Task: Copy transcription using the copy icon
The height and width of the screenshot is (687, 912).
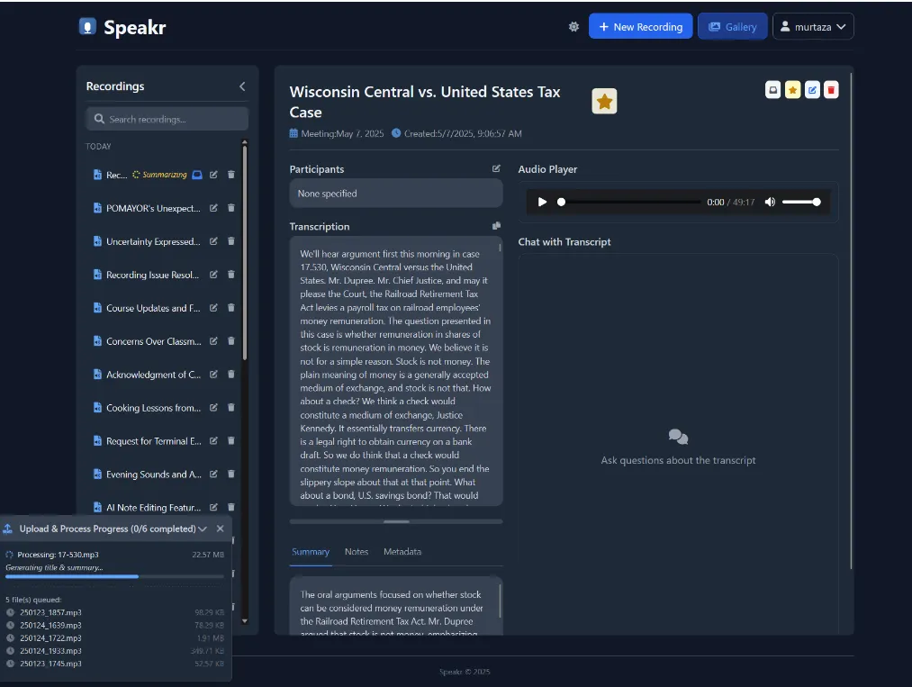Action: pyautogui.click(x=496, y=226)
